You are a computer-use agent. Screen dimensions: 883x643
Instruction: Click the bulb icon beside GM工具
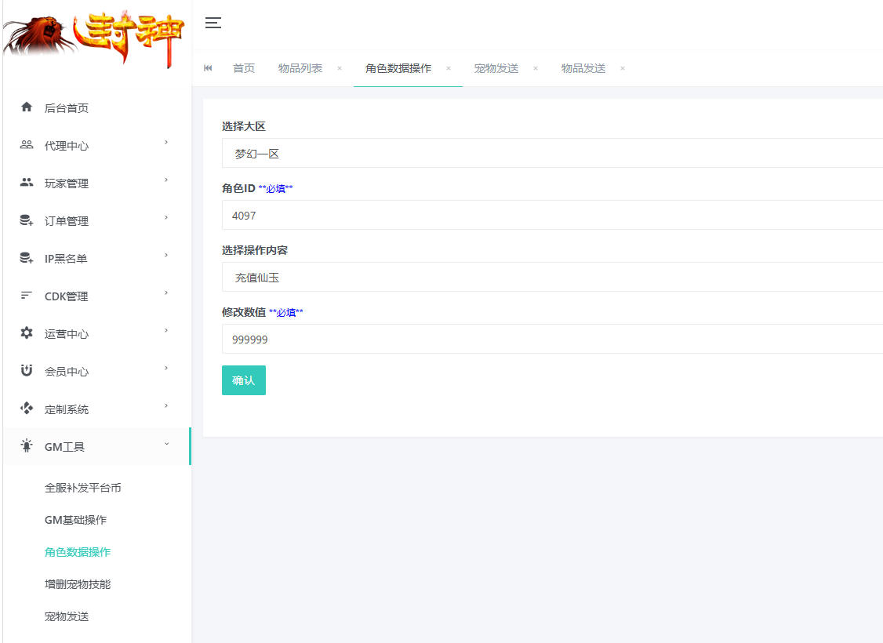(x=27, y=446)
